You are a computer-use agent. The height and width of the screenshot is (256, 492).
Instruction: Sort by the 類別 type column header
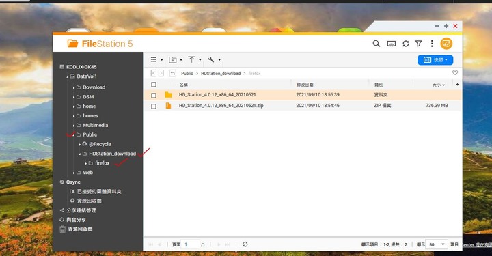(379, 85)
